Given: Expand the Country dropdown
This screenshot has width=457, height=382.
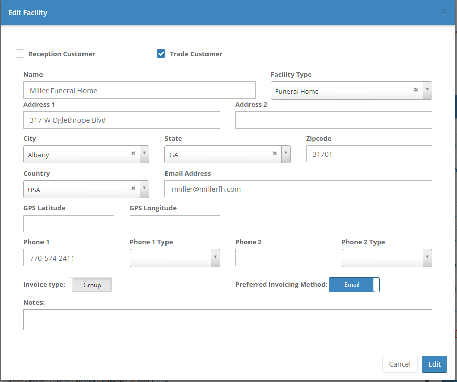Looking at the screenshot, I should coord(144,189).
